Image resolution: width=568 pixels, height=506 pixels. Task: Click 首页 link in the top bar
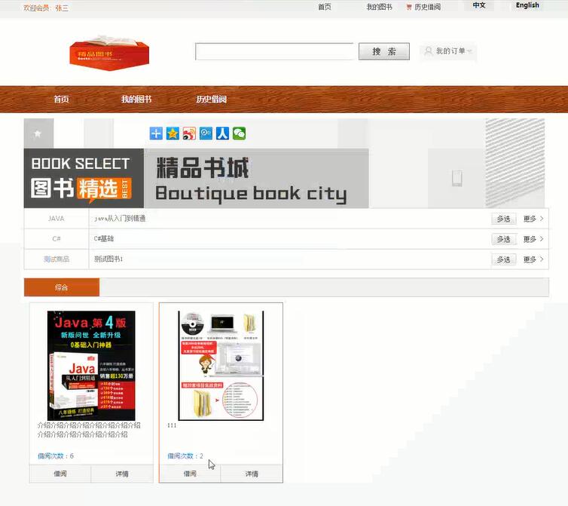[325, 7]
